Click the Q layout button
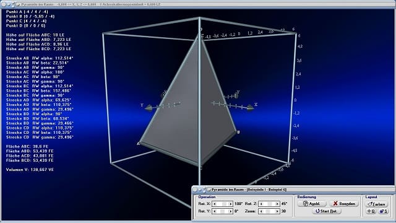The height and width of the screenshot is (223, 396). [371, 211]
